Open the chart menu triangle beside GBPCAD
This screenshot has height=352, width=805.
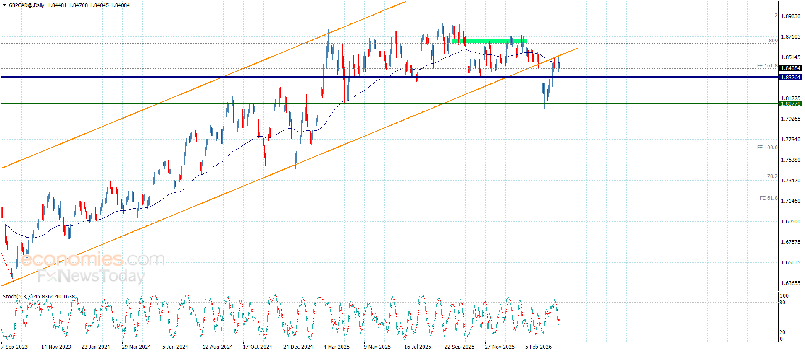[x=5, y=5]
